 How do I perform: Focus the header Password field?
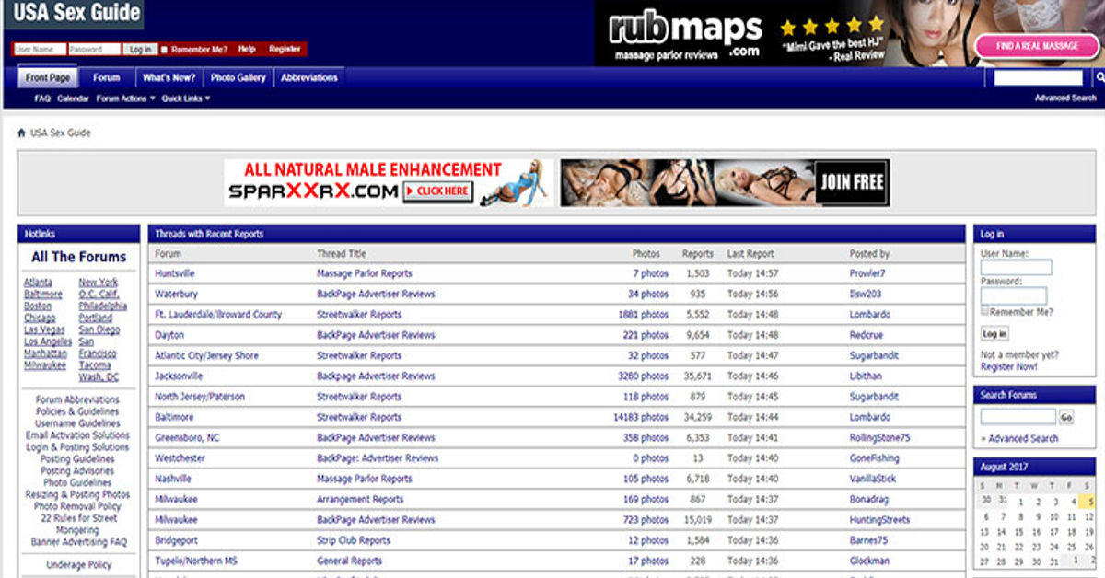point(95,50)
